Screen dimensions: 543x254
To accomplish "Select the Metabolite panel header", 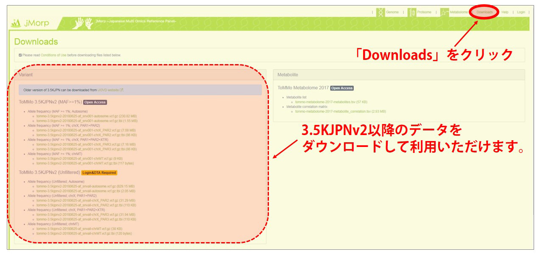I will pyautogui.click(x=399, y=75).
